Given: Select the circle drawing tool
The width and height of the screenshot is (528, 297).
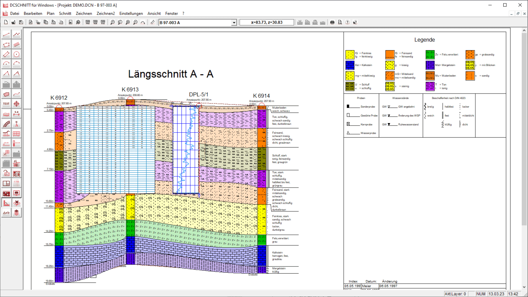Looking at the screenshot, I should pyautogui.click(x=16, y=54).
